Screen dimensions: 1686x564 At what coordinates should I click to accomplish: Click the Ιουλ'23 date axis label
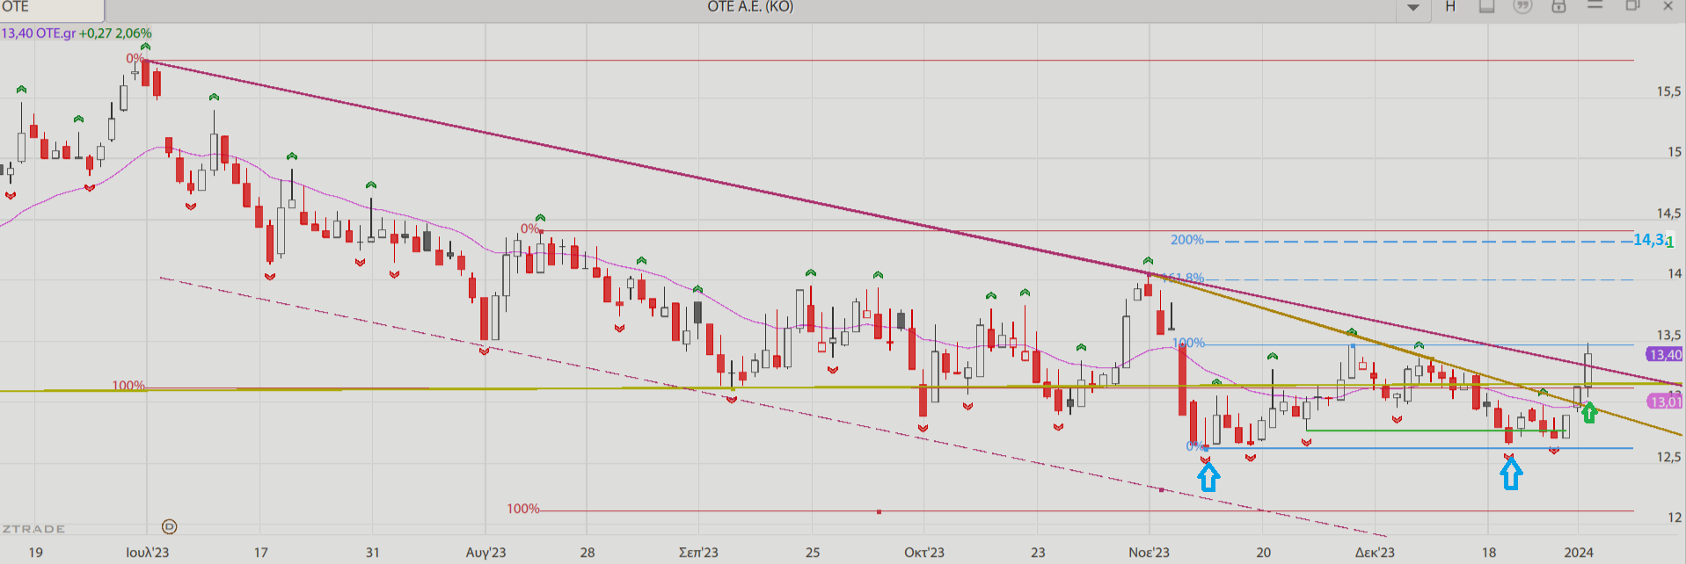[147, 553]
